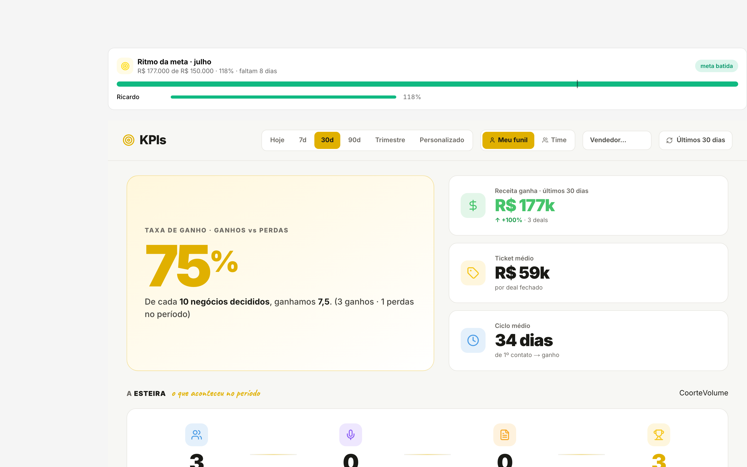
Task: Click the price tag icon in Ticket médio card
Action: [473, 273]
